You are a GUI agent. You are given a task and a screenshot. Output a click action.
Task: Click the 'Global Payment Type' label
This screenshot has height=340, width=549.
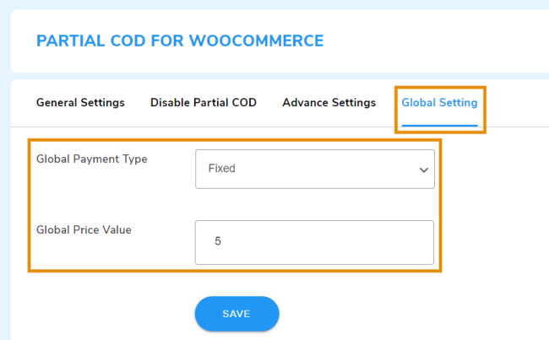(x=91, y=159)
